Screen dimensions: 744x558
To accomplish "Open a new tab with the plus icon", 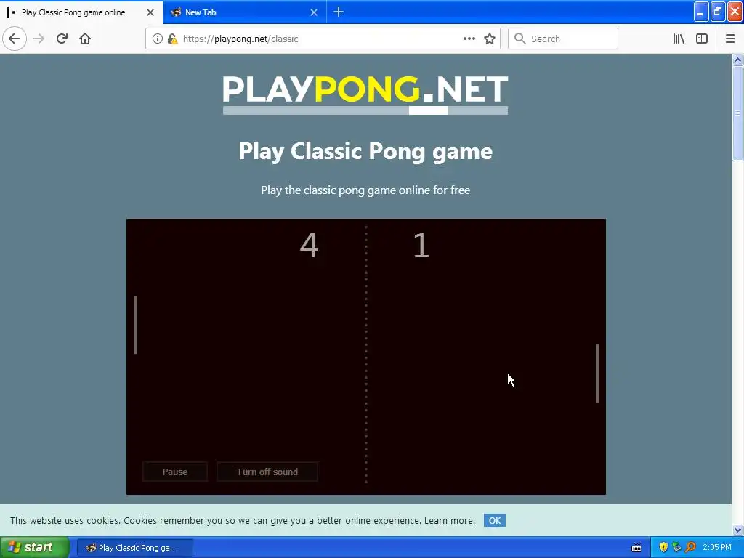I will pyautogui.click(x=339, y=12).
